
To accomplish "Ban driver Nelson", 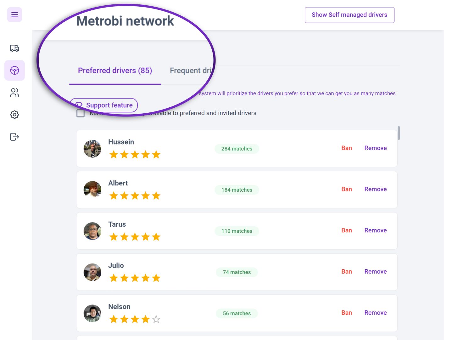I will coord(347,313).
